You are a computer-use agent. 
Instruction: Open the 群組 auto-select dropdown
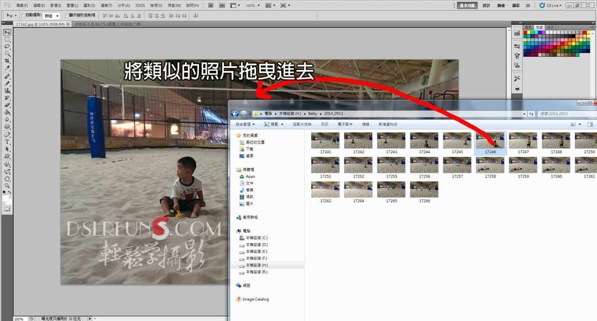click(x=52, y=16)
